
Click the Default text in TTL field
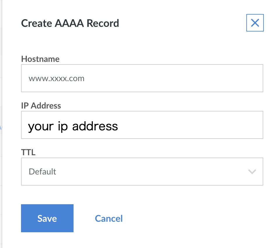[x=42, y=172]
